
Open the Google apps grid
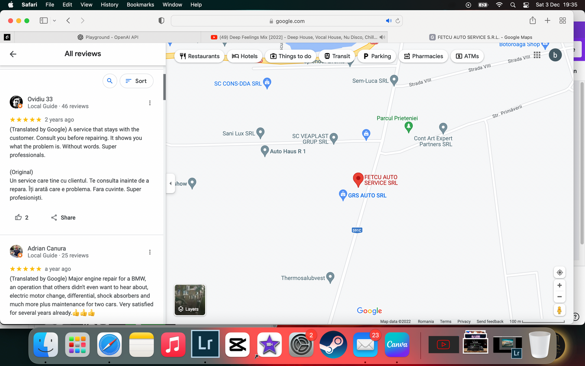(537, 55)
